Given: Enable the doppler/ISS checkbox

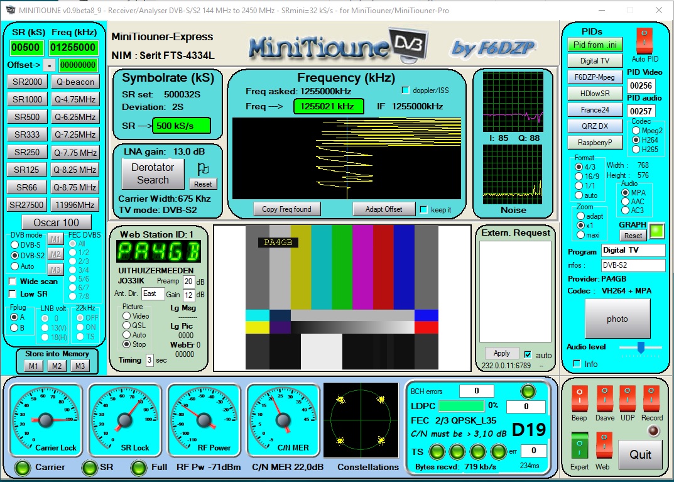Looking at the screenshot, I should point(405,90).
